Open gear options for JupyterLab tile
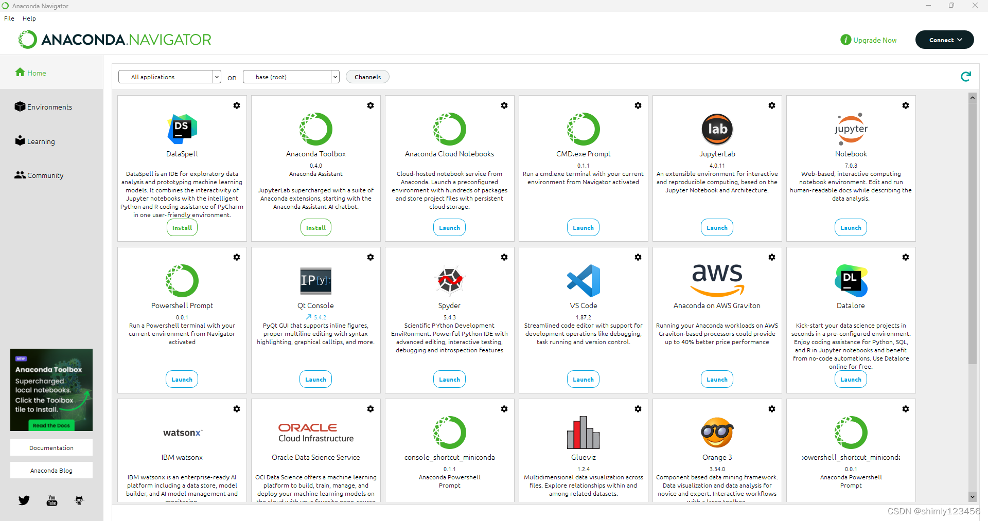Image resolution: width=988 pixels, height=521 pixels. [772, 105]
